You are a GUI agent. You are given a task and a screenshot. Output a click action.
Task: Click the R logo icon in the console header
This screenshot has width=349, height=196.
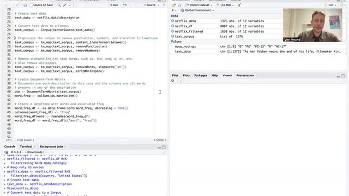[x=6, y=152]
